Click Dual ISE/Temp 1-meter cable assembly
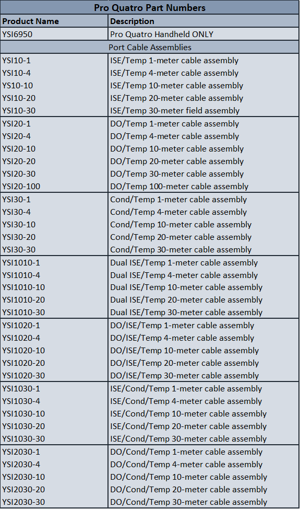Screen dimensions: 300x509 coord(184,263)
